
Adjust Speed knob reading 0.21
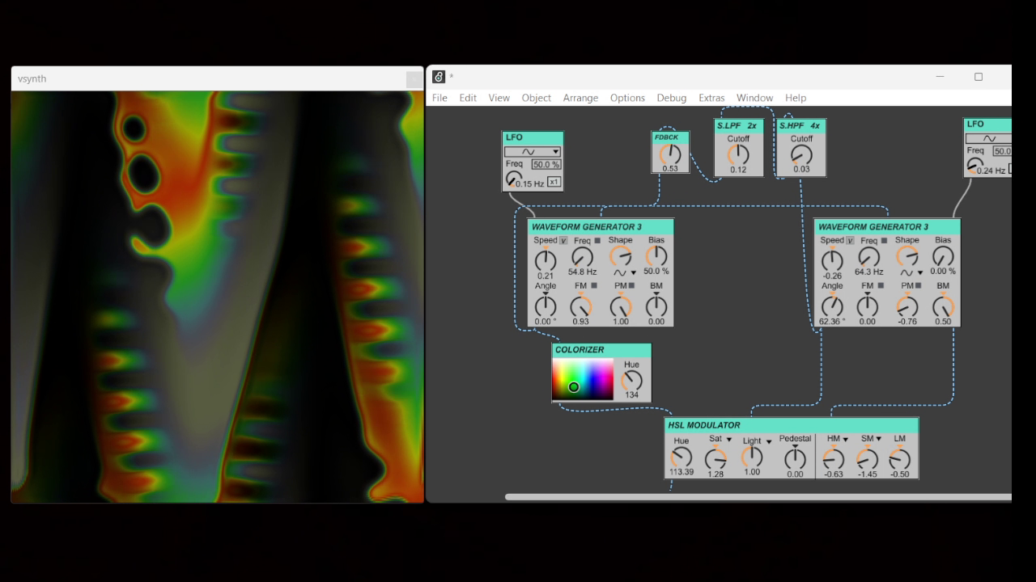click(x=546, y=259)
